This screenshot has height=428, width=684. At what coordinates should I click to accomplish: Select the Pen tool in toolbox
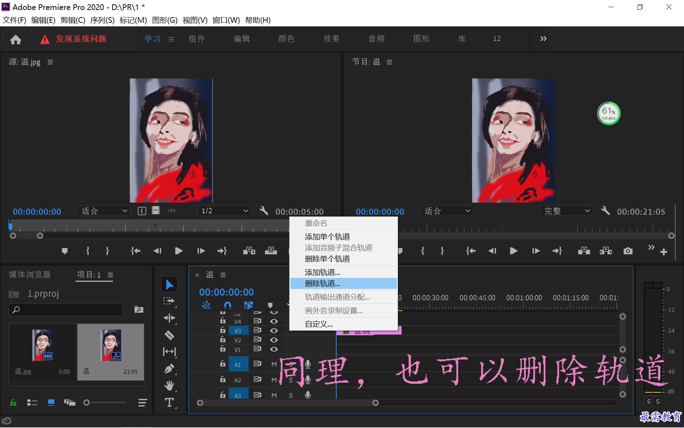[170, 369]
